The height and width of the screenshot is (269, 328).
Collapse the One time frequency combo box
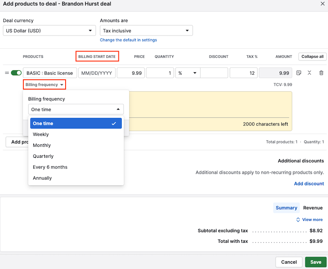(75, 109)
